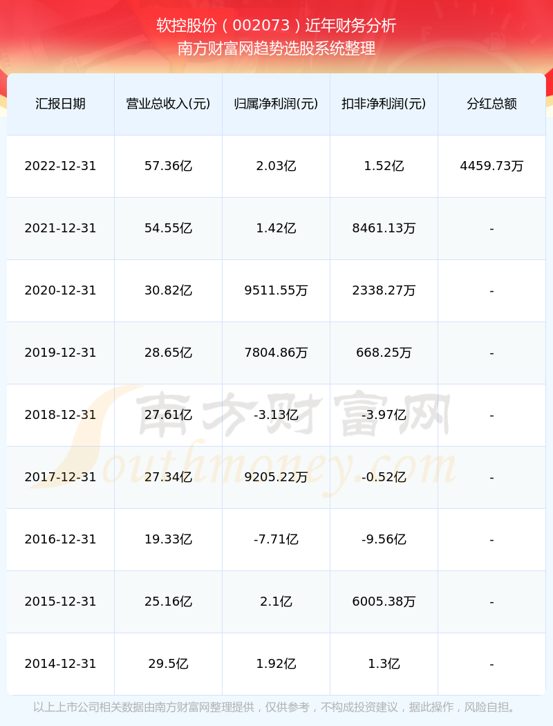Image resolution: width=553 pixels, height=726 pixels.
Task: Select net profit value 9511.55万
Action: [x=276, y=290]
